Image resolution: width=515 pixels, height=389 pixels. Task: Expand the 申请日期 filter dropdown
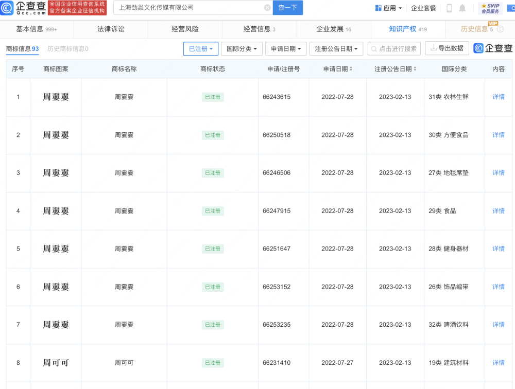(x=286, y=49)
